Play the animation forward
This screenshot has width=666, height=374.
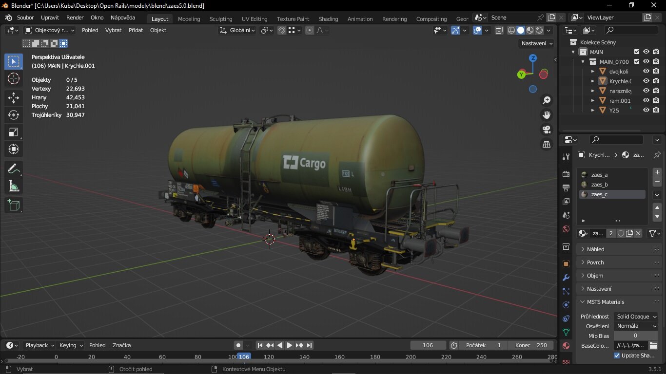click(x=290, y=345)
